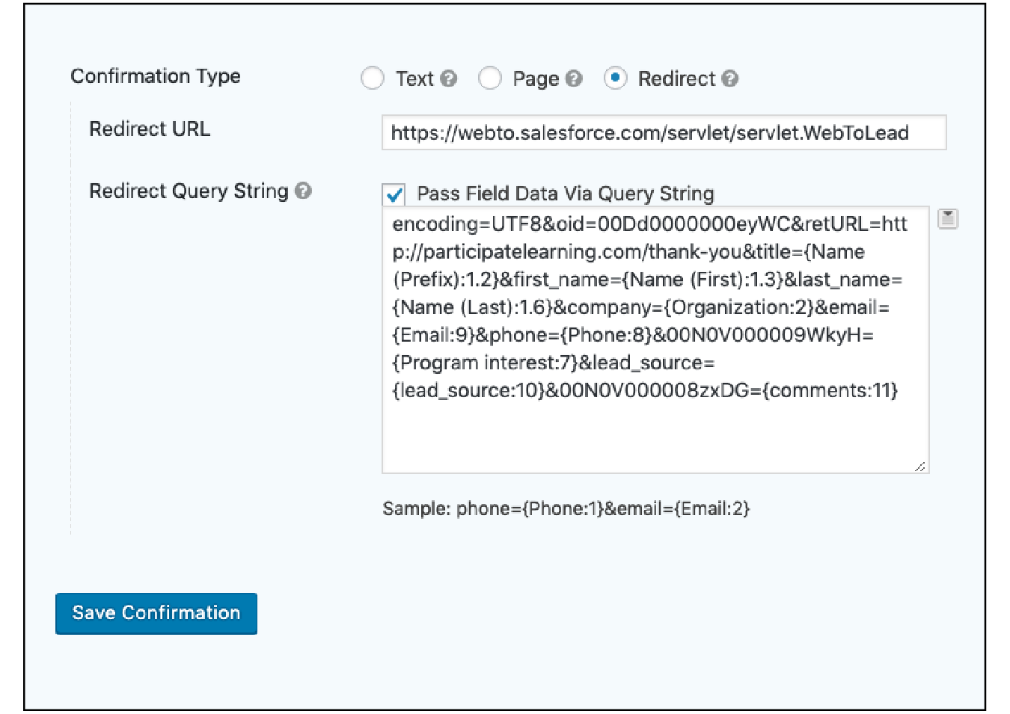Click the "Page" radio label

pyautogui.click(x=536, y=79)
